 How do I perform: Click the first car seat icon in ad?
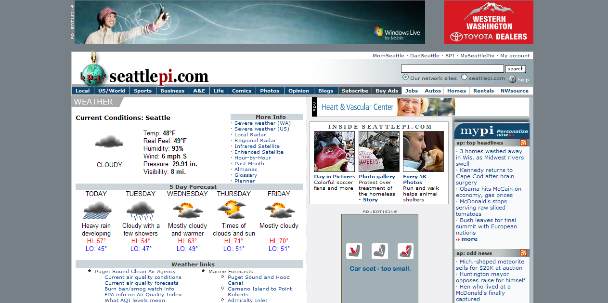354,251
